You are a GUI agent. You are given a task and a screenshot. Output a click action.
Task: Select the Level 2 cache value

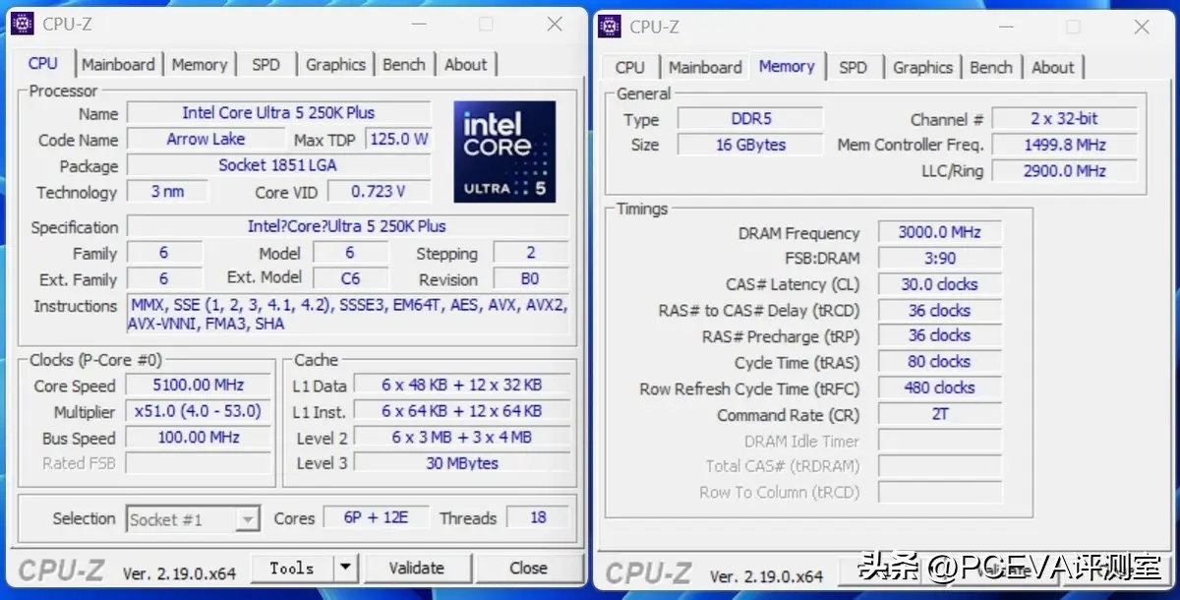(x=462, y=438)
